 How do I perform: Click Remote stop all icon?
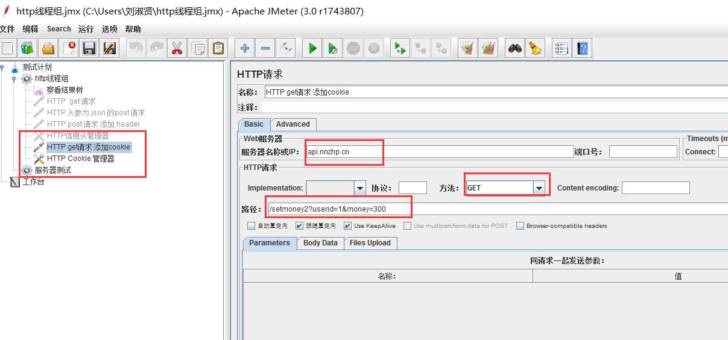420,48
